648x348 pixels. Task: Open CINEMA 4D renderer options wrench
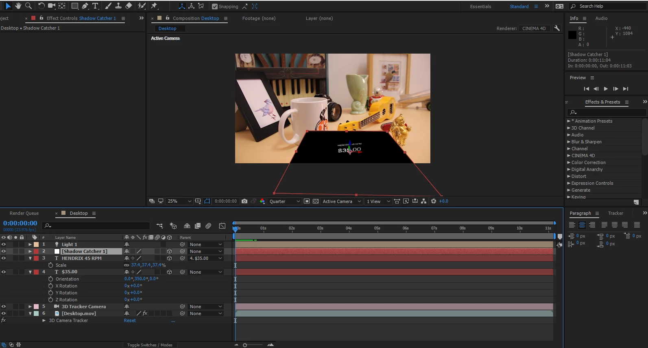[x=557, y=28]
